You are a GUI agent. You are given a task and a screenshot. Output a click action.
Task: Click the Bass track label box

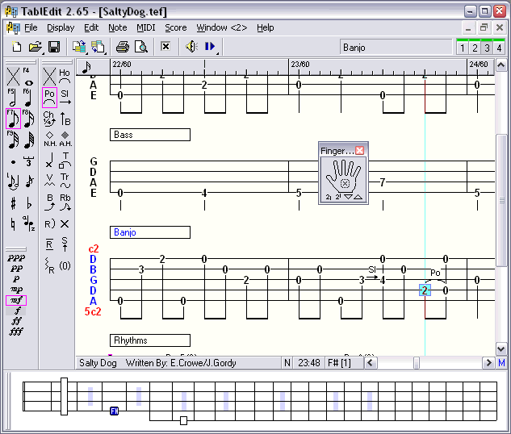coord(150,135)
